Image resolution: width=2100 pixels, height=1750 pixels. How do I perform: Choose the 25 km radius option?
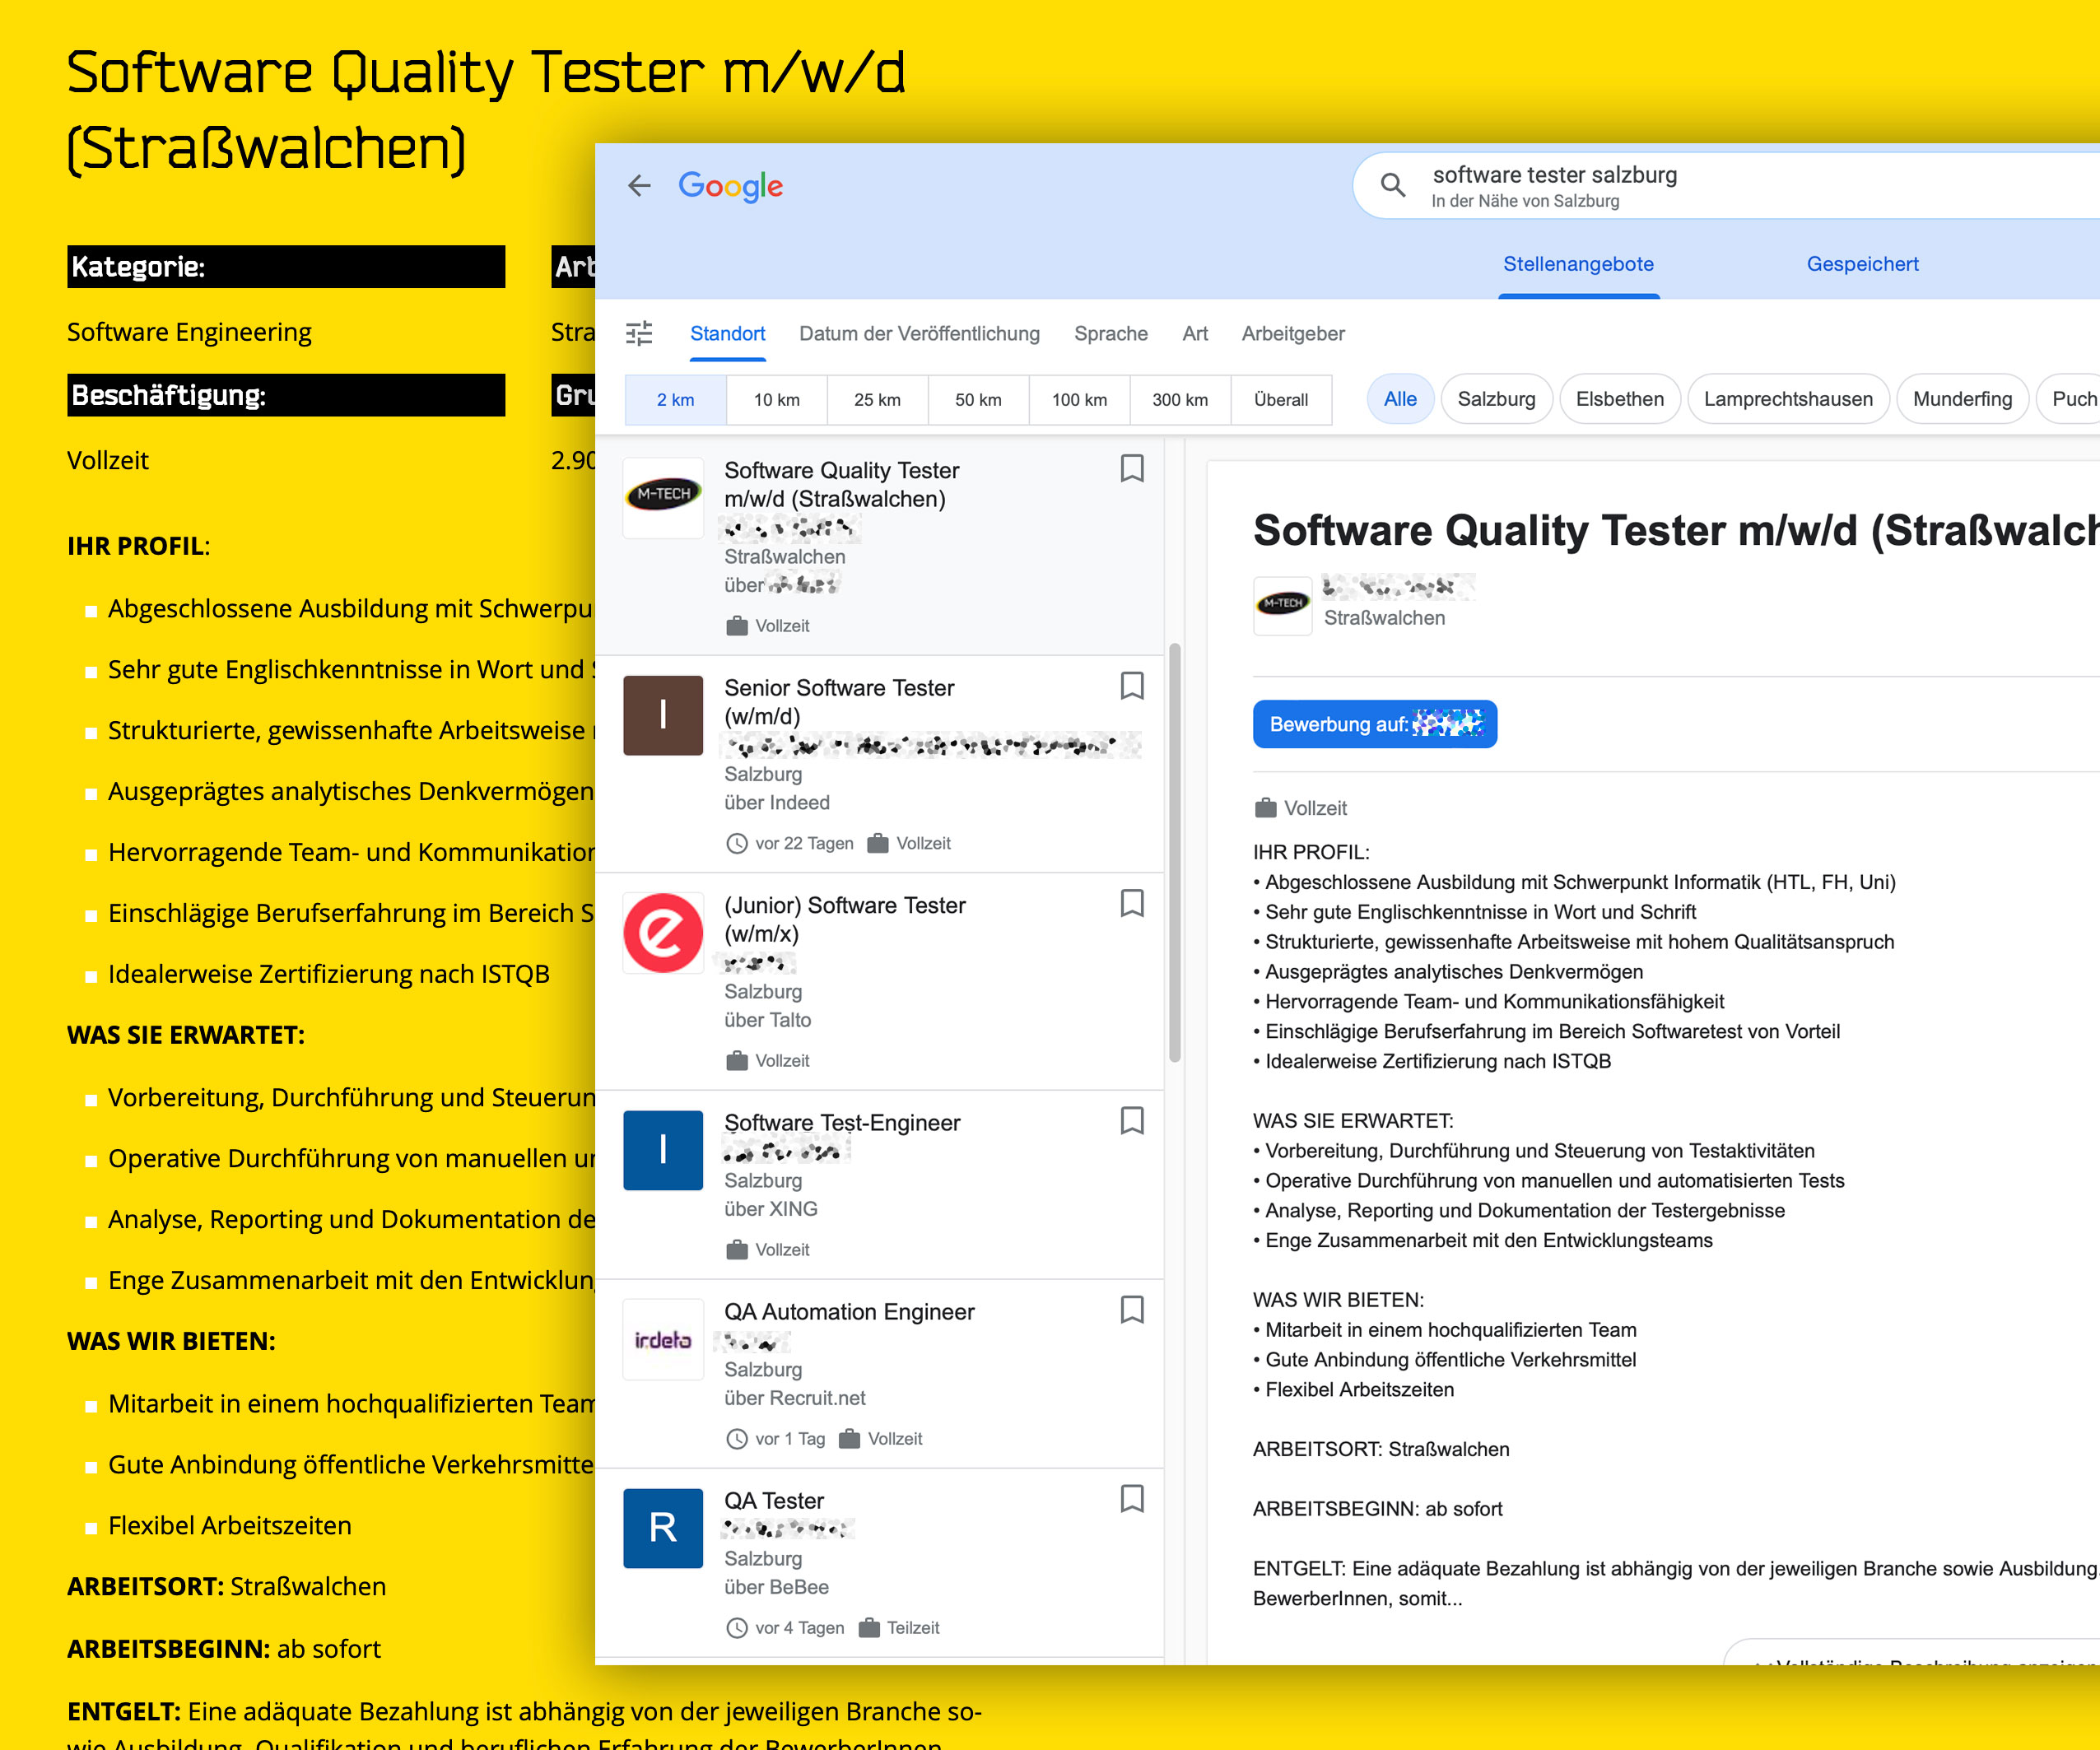coord(877,400)
